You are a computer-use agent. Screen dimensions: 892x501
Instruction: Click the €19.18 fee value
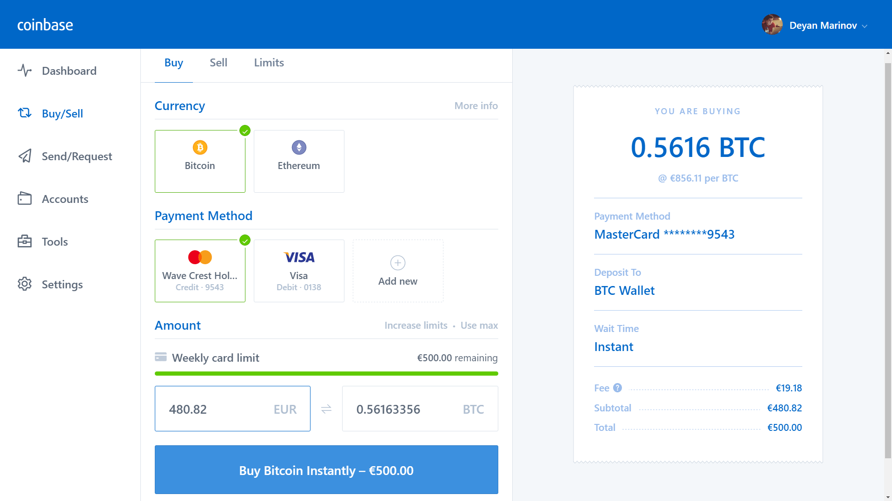(789, 388)
